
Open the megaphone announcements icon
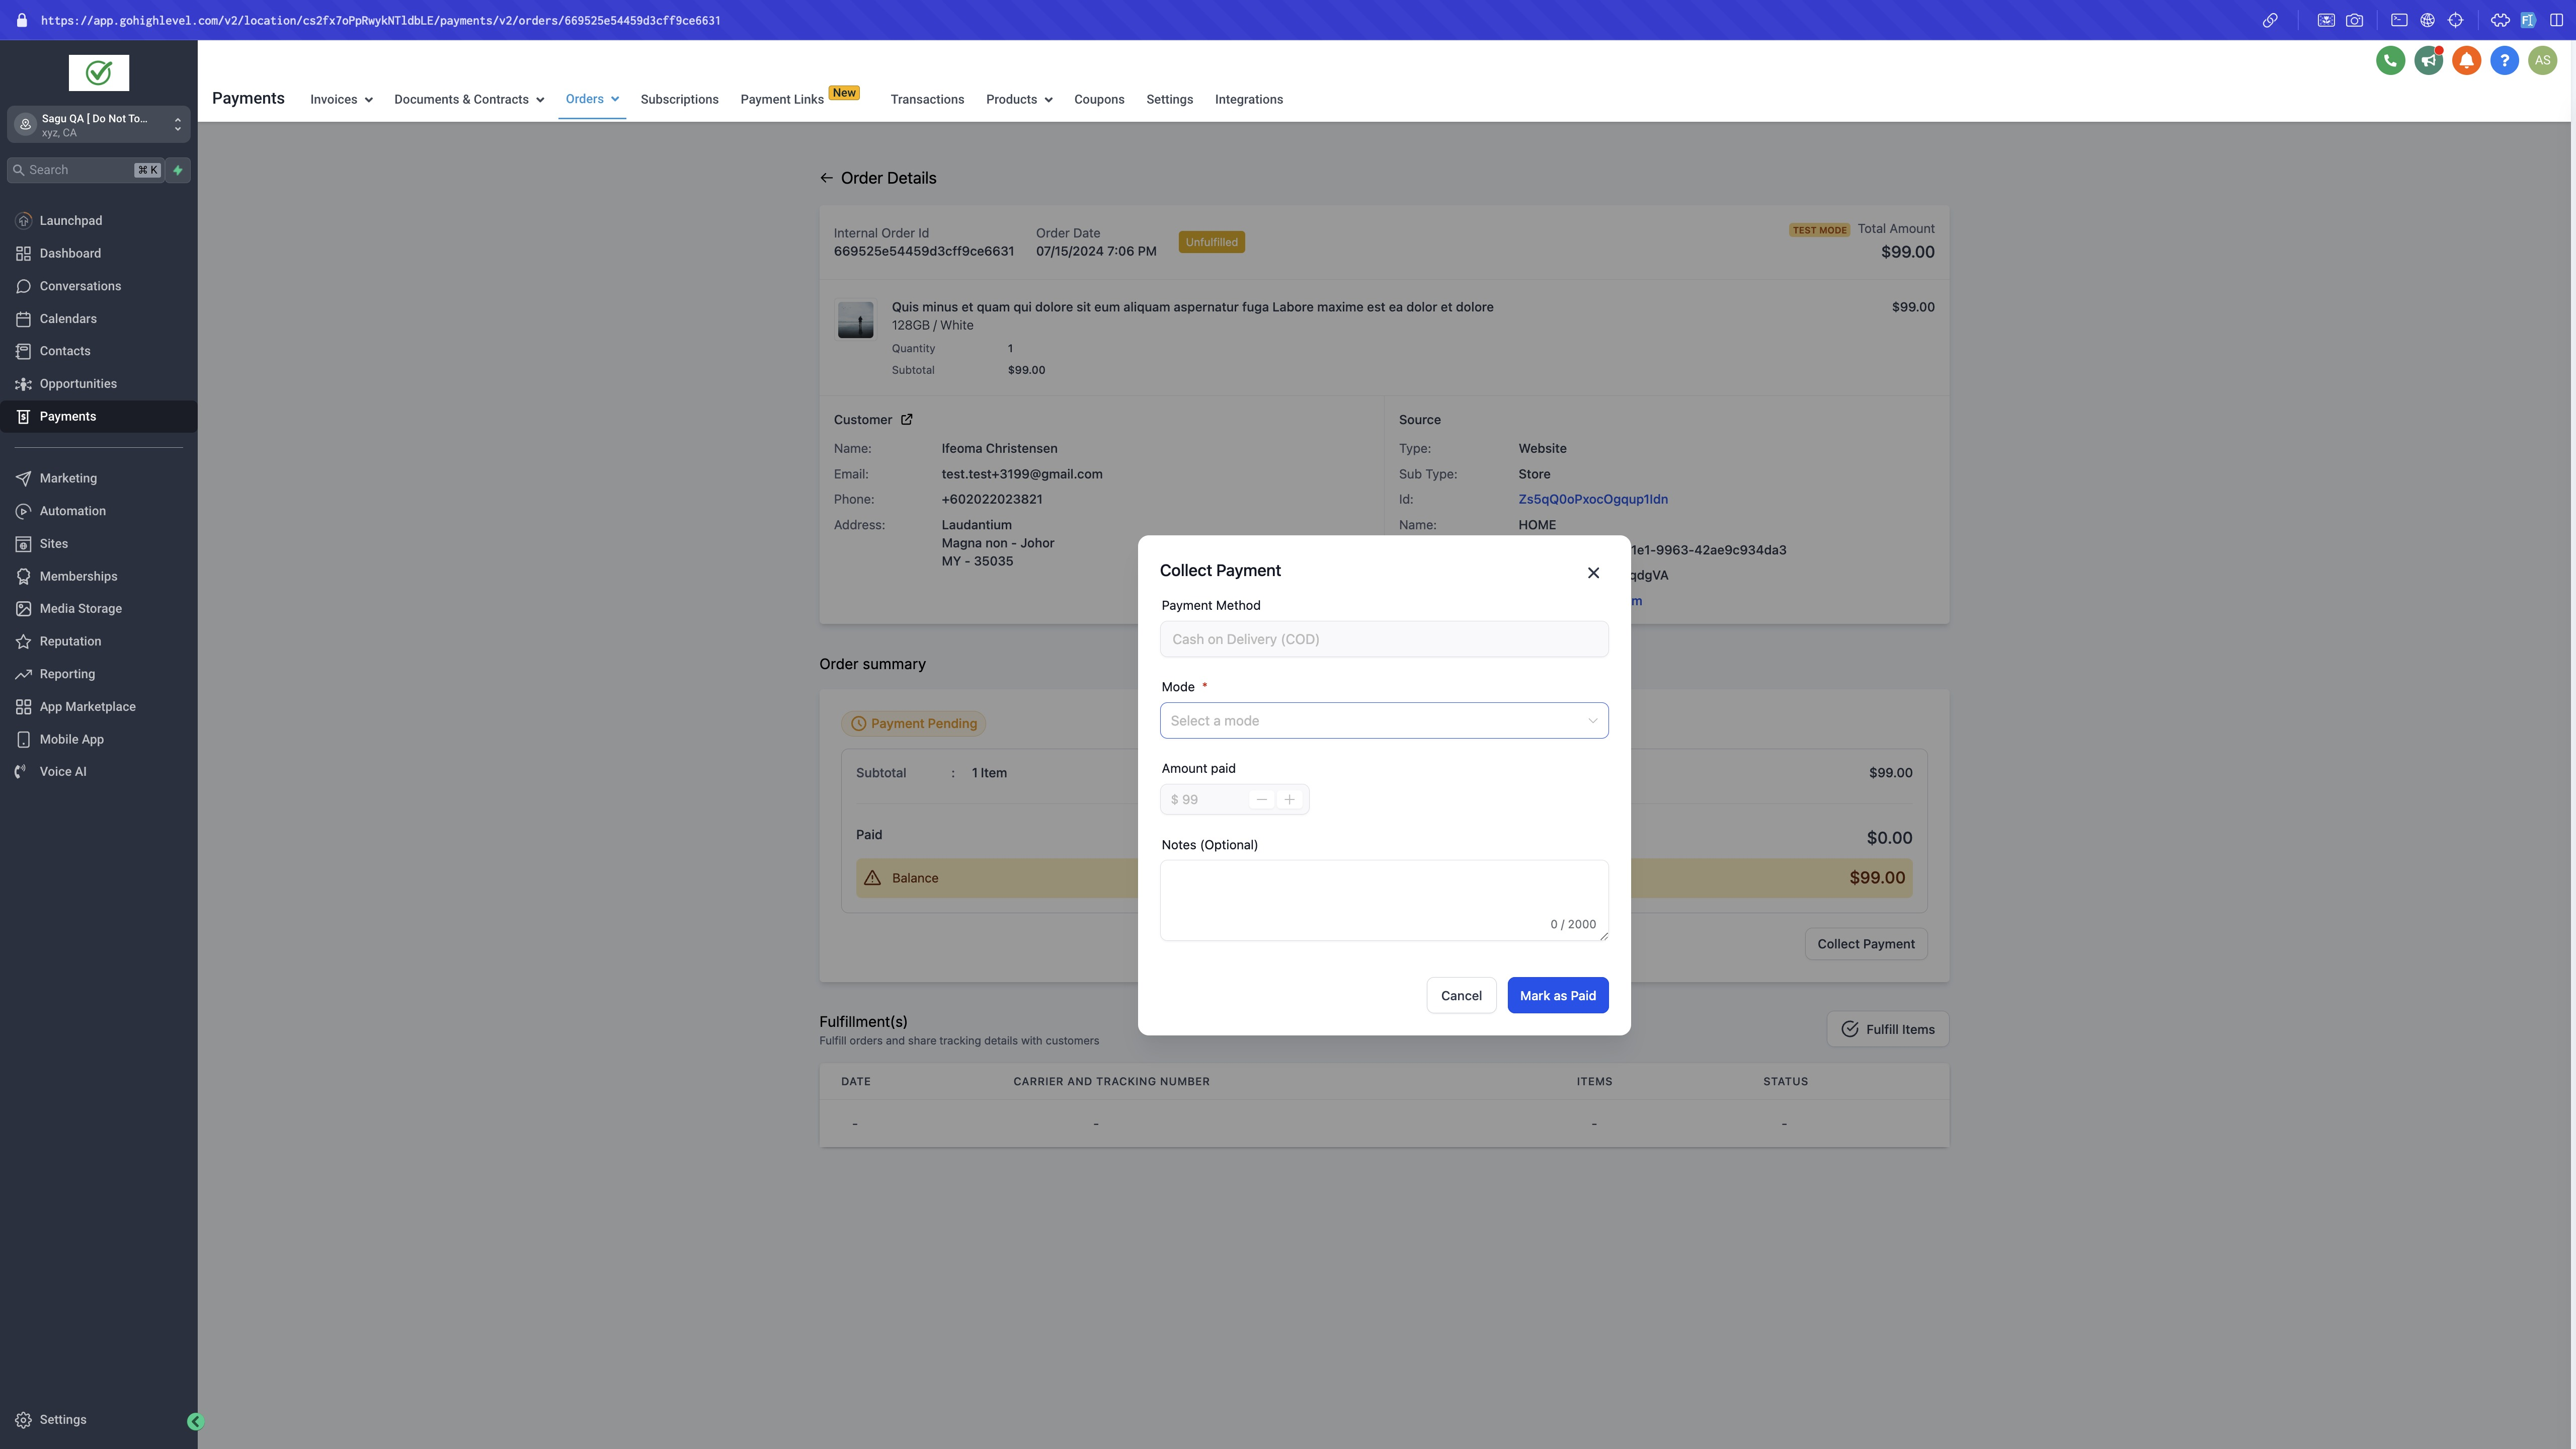tap(2428, 60)
